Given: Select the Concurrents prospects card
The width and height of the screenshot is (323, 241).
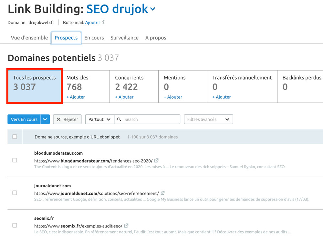Looking at the screenshot, I should 134,86.
